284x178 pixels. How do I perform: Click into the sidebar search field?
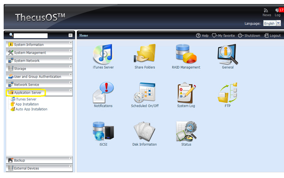pyautogui.click(x=31, y=36)
